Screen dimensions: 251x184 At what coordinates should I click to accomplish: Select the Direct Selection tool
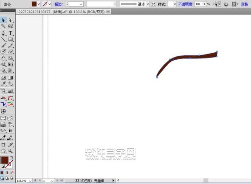[11, 20]
